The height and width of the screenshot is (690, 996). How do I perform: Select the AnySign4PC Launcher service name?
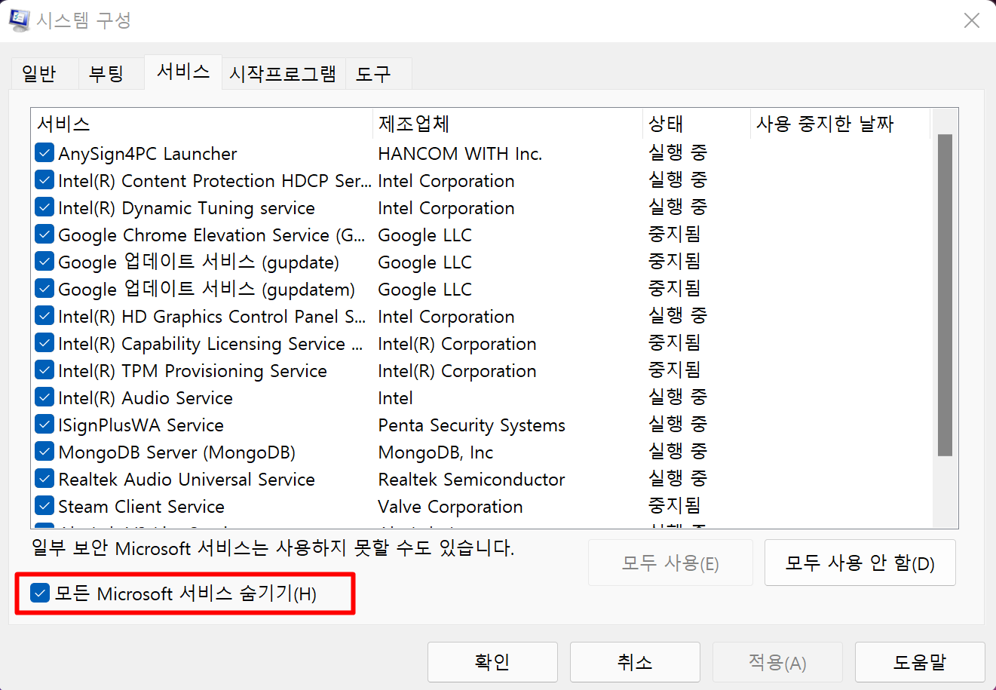[148, 154]
